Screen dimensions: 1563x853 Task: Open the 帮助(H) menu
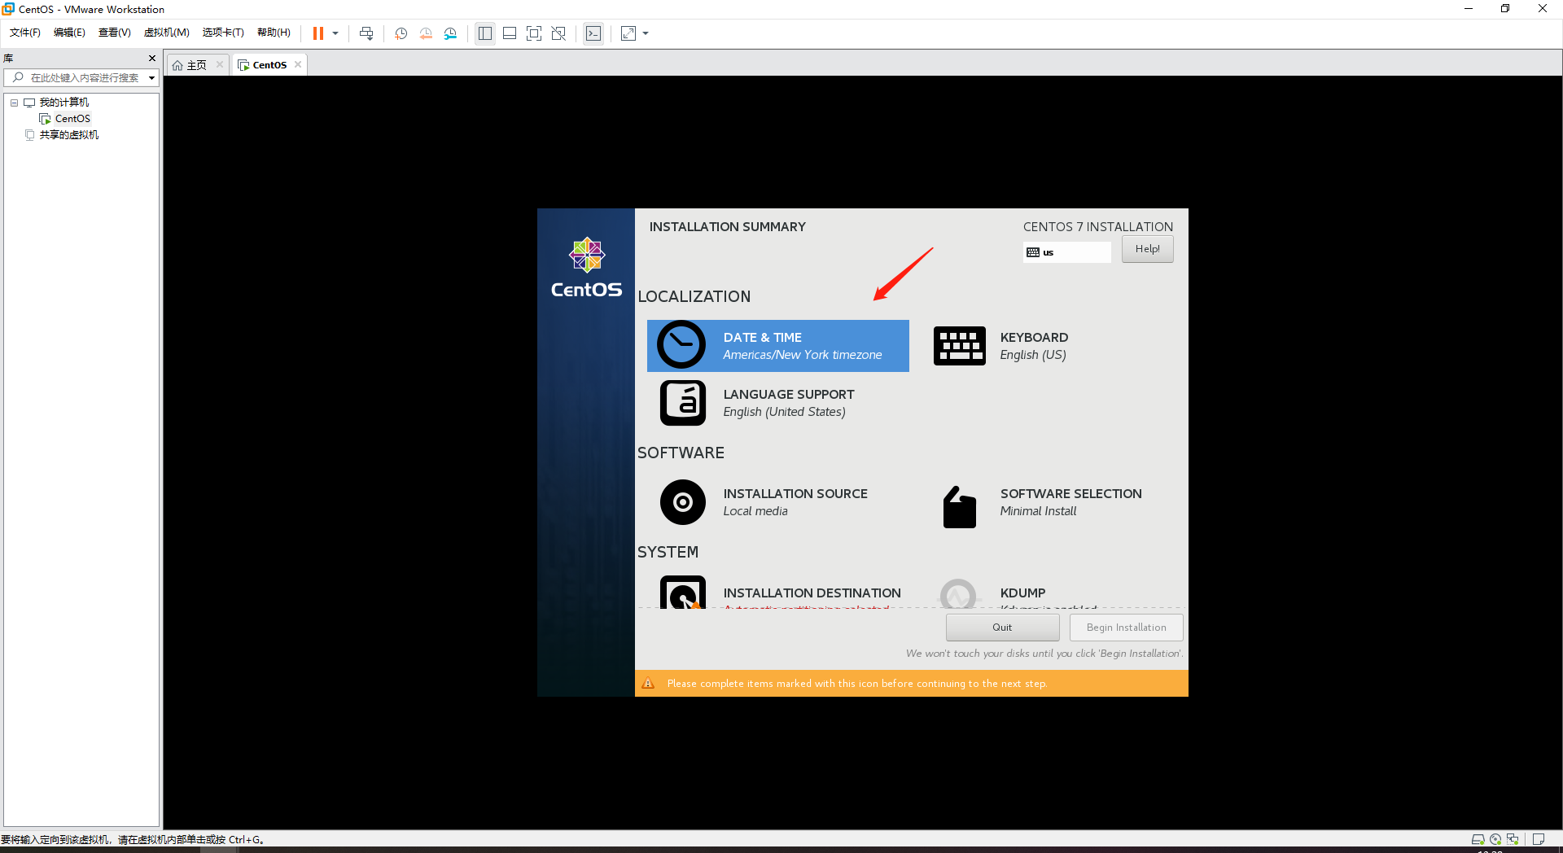click(274, 33)
